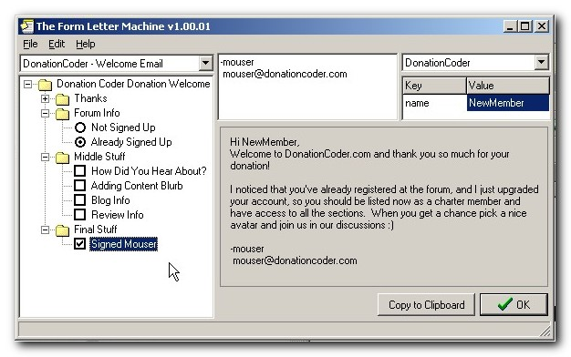Click the Copy to Clipboard button
571x357 pixels.
427,305
